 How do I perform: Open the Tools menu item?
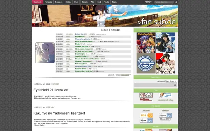pos(106,2)
